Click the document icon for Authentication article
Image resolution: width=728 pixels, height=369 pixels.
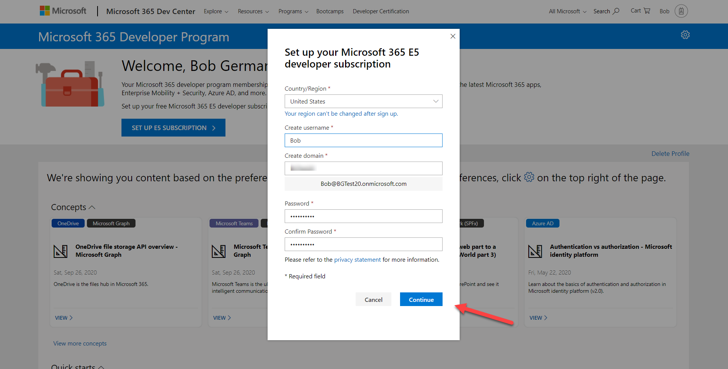535,251
